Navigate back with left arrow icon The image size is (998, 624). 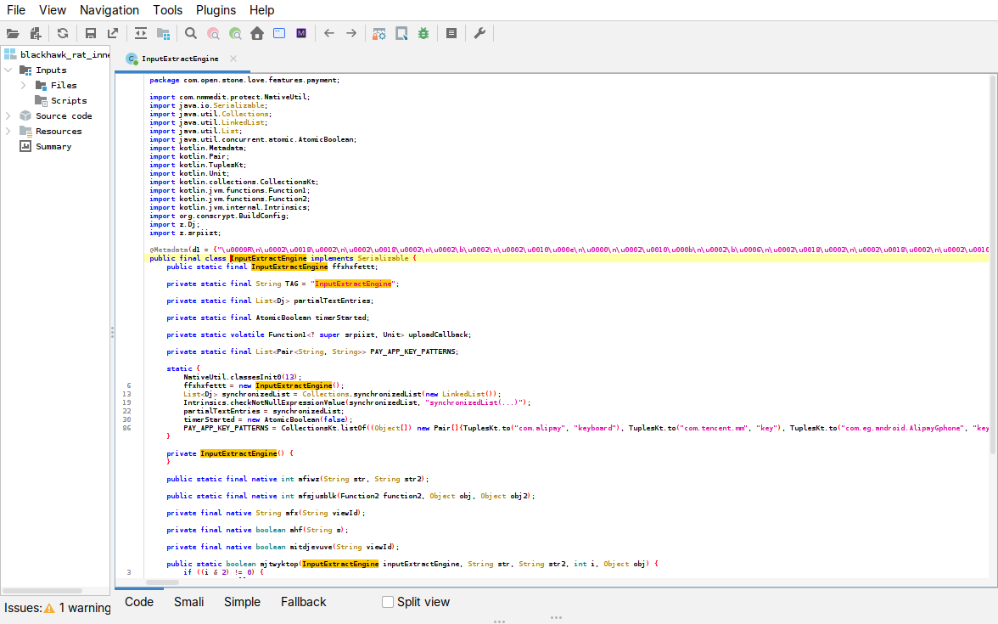click(x=329, y=34)
